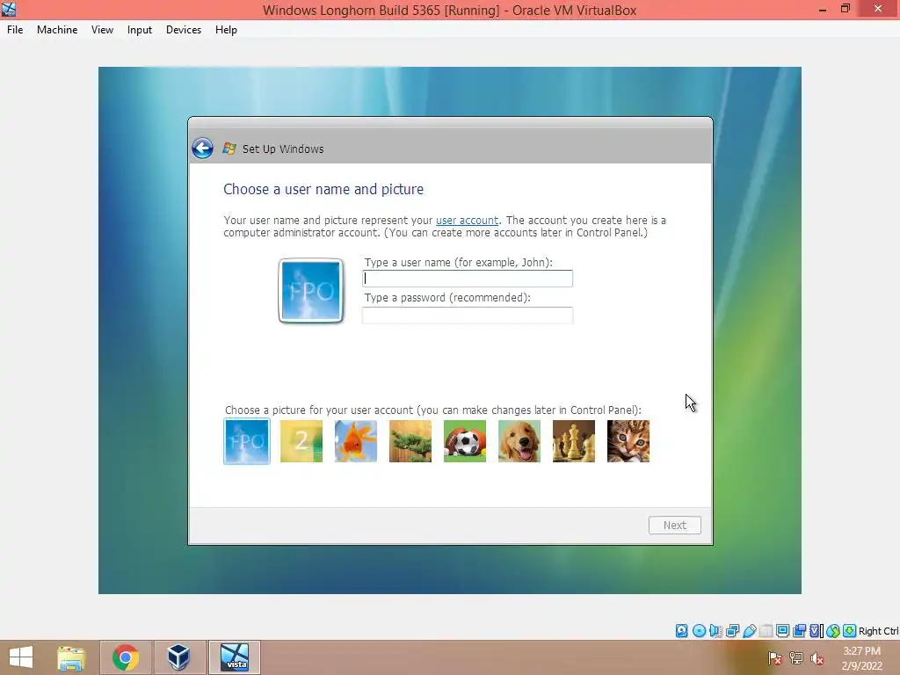Click the USB devices status icon
Viewport: 900px width, 675px height.
749,631
